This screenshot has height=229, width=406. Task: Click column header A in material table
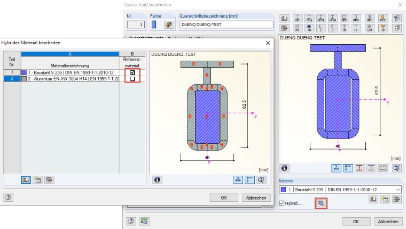pyautogui.click(x=70, y=54)
